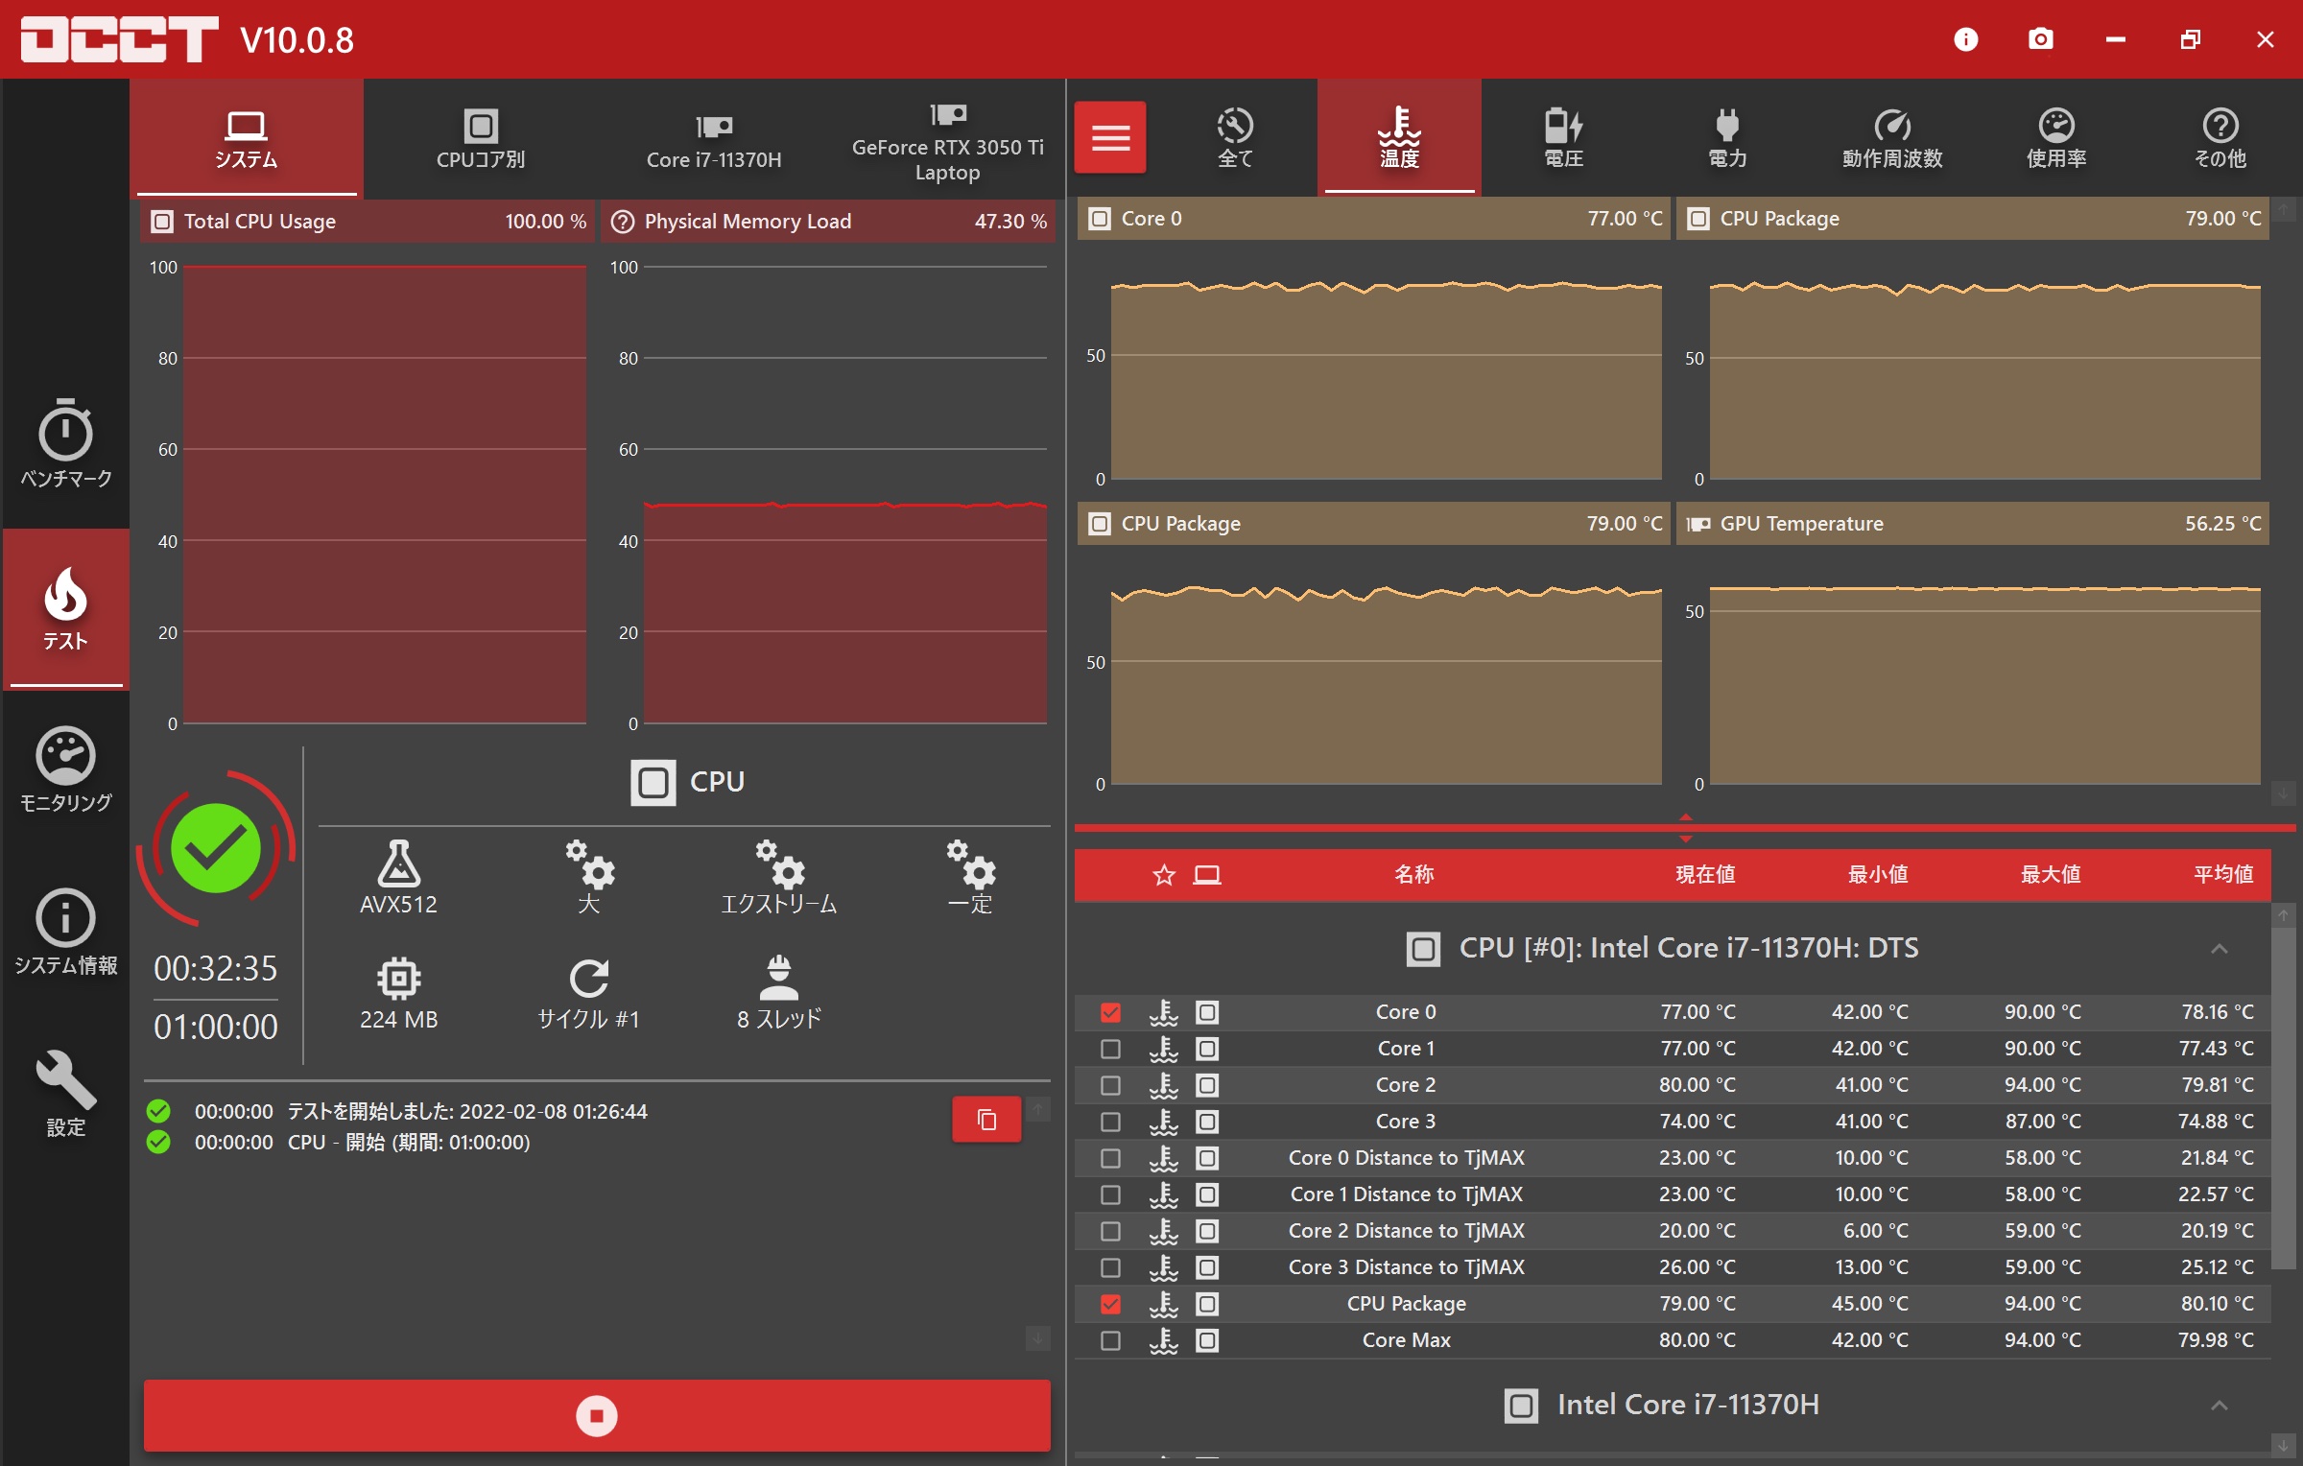Click the info icon in title bar
Screen dimensions: 2303x1466
tap(1965, 39)
